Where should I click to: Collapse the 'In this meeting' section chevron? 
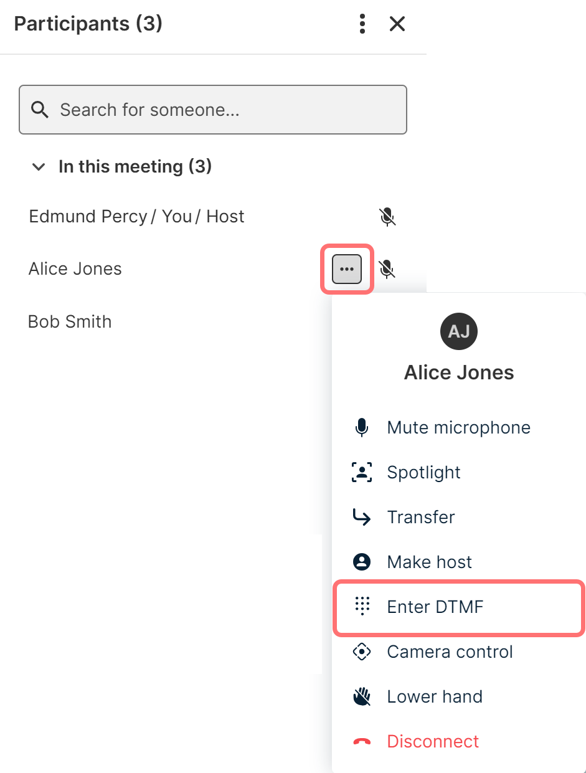(x=39, y=167)
